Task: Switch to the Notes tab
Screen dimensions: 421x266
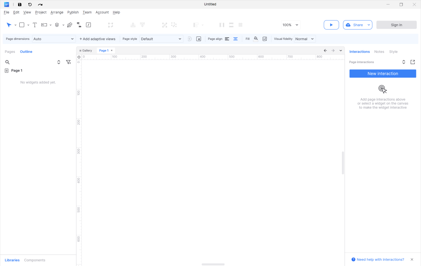Action: (379, 52)
